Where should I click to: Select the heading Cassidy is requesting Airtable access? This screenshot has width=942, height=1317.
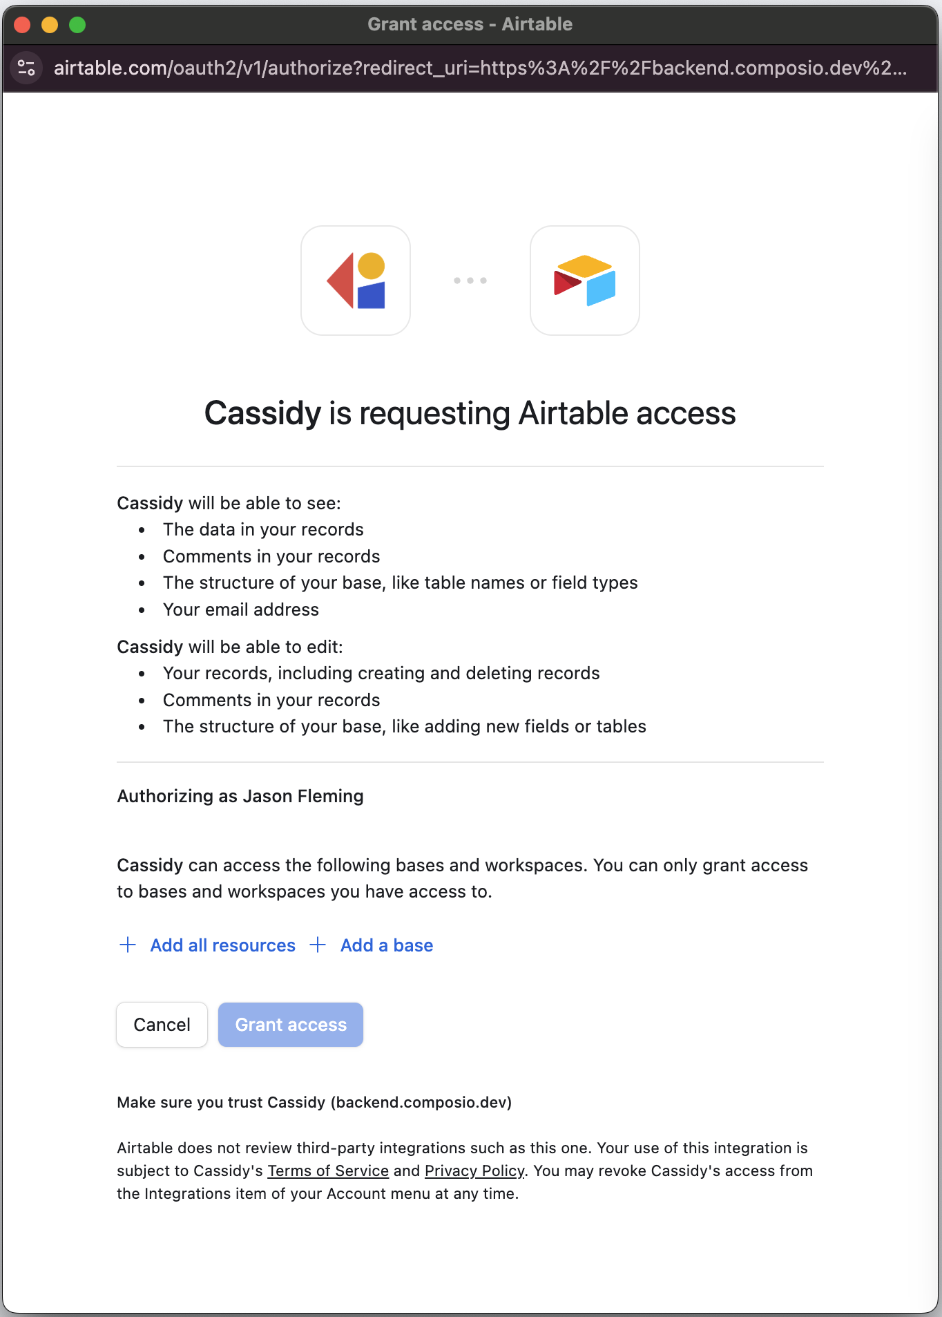point(470,413)
